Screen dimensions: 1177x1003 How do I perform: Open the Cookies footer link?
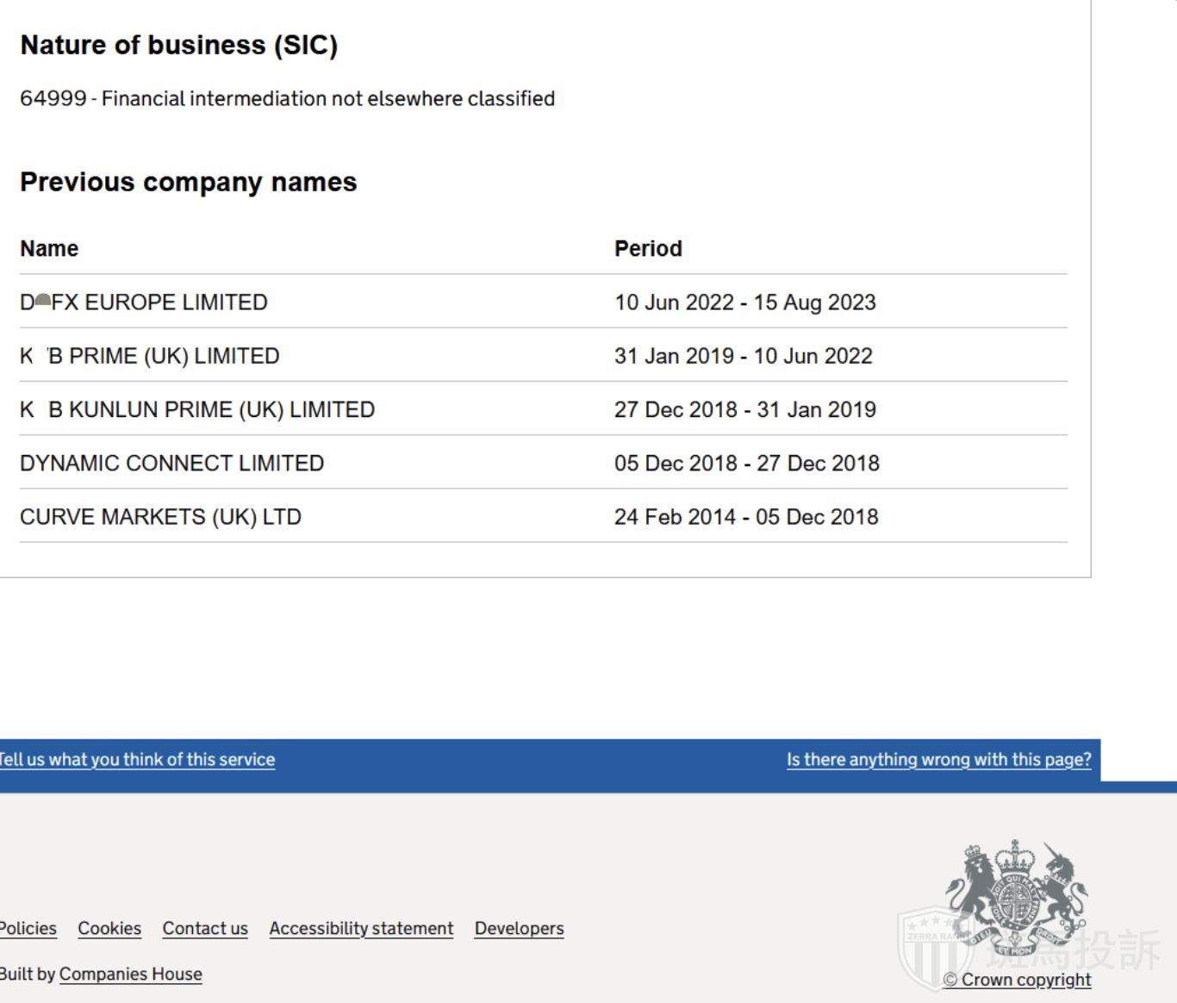(x=109, y=928)
